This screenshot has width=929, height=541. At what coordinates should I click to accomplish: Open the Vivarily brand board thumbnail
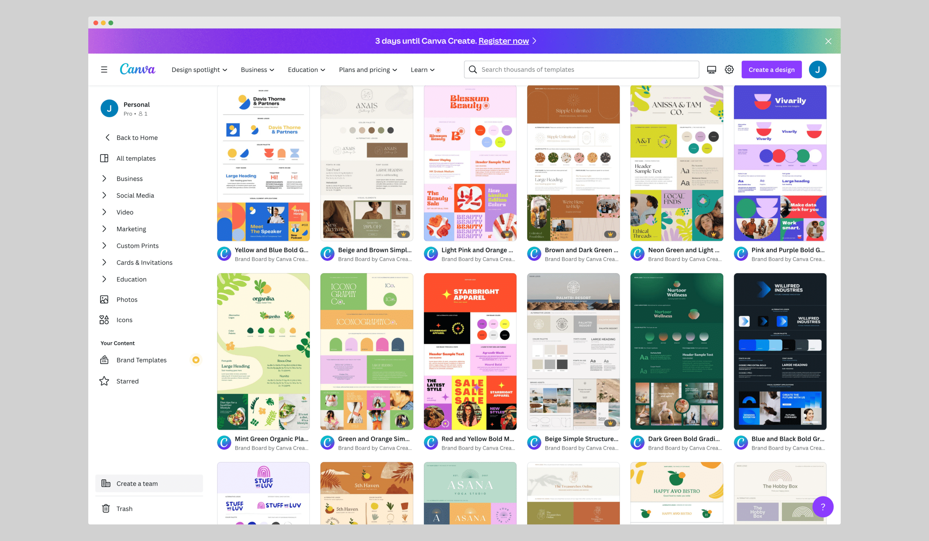tap(780, 163)
